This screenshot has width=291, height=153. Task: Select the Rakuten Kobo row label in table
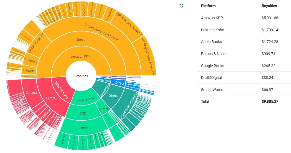[x=213, y=30]
